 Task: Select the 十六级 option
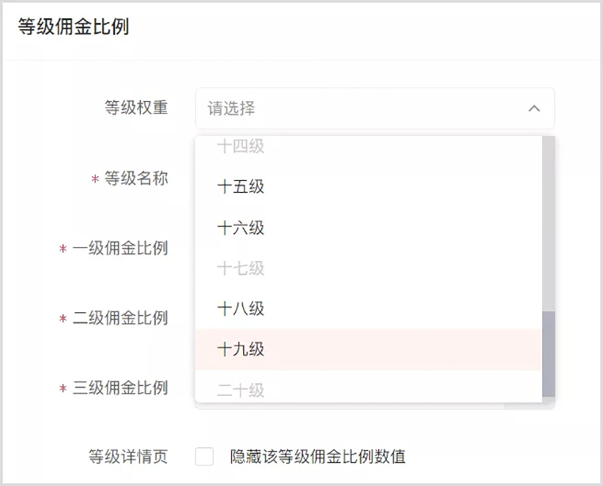pyautogui.click(x=368, y=228)
